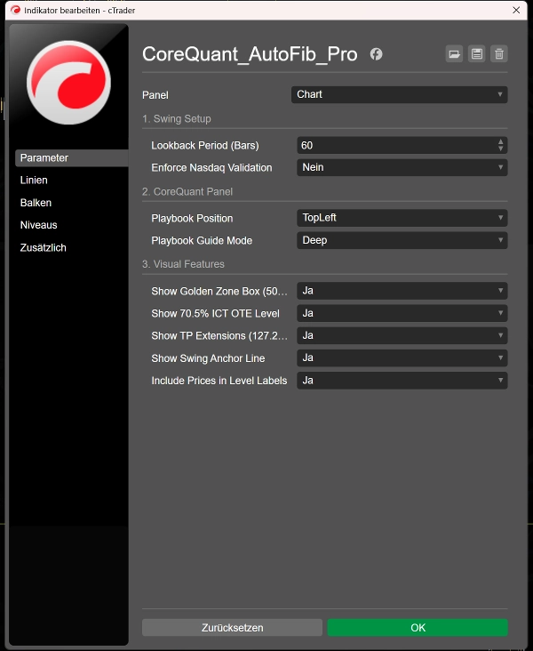Click the CoreQuant_AutoFib_Pro title
533x651 pixels.
[x=250, y=54]
